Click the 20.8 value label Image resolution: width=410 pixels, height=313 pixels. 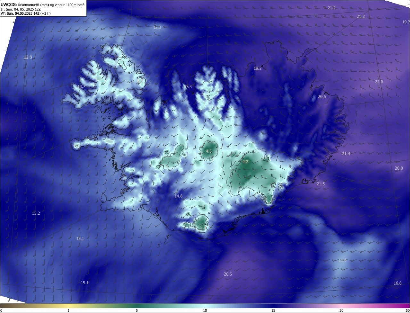tap(399, 168)
